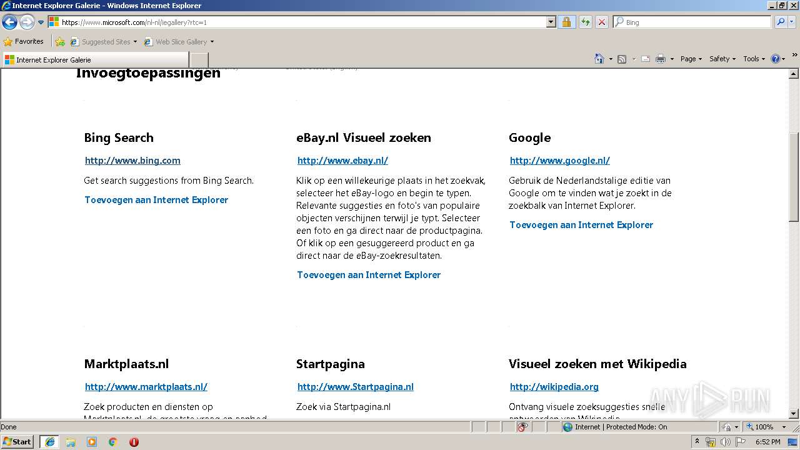The width and height of the screenshot is (800, 450).
Task: Open the Web Slice Gallery dropdown
Action: pyautogui.click(x=179, y=42)
